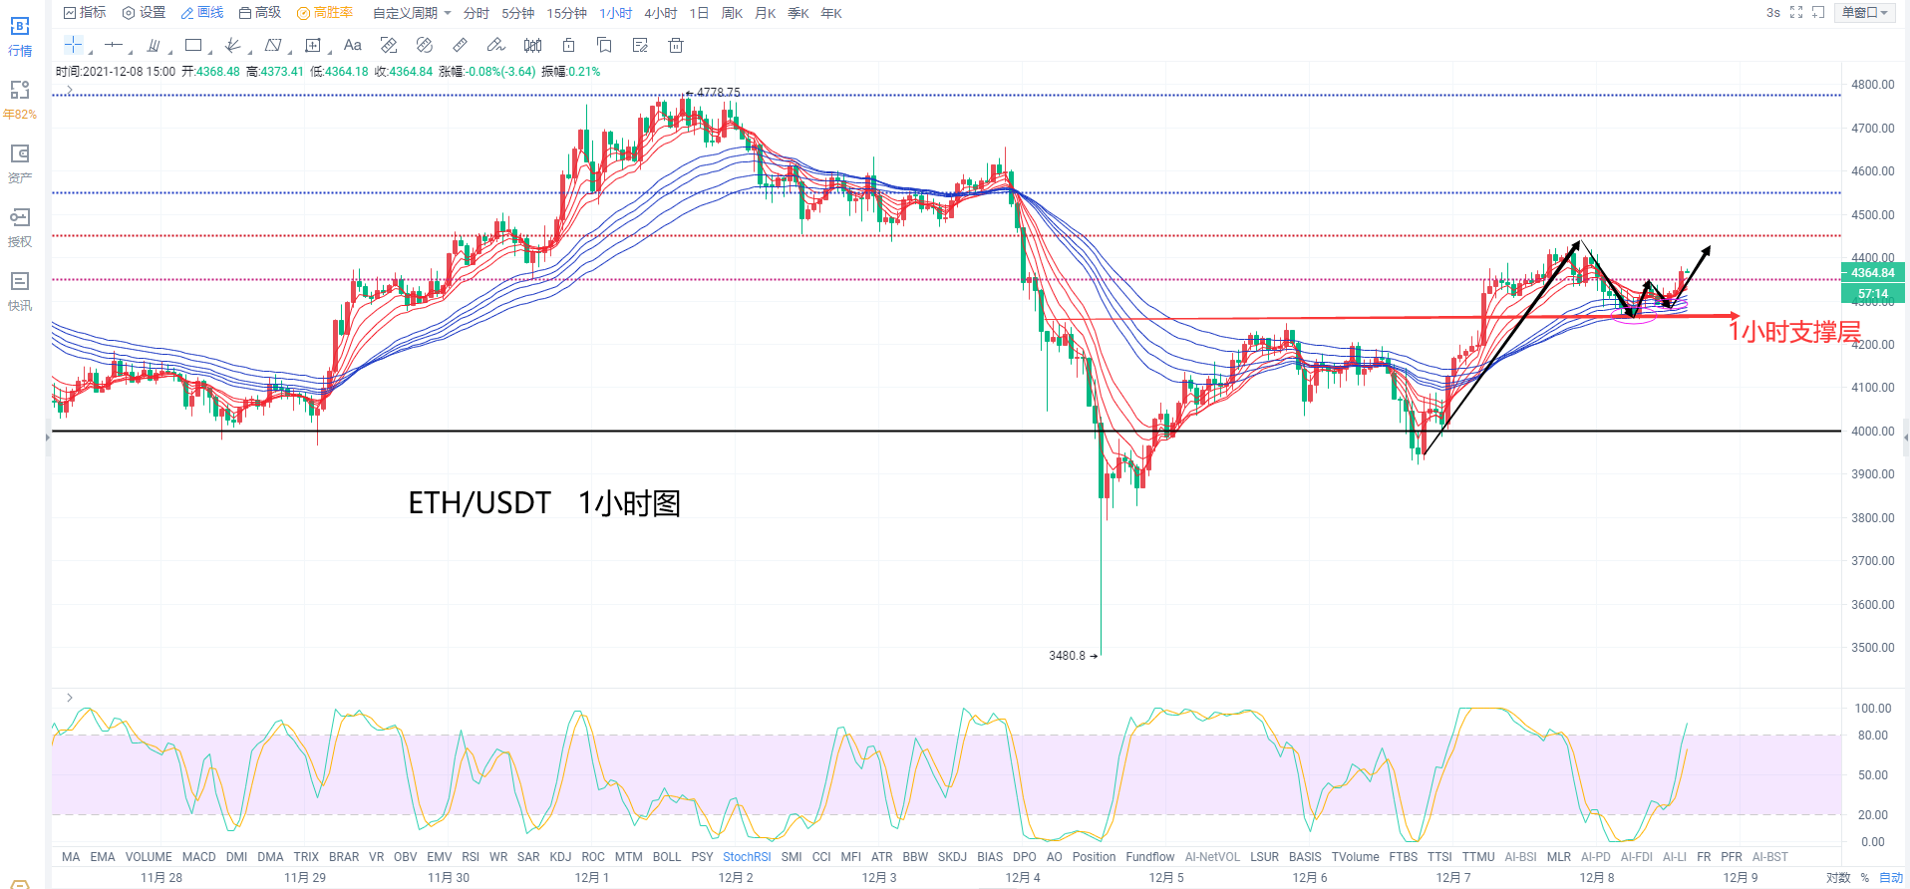Select the AI-NetVOL indicator

coord(1212,857)
